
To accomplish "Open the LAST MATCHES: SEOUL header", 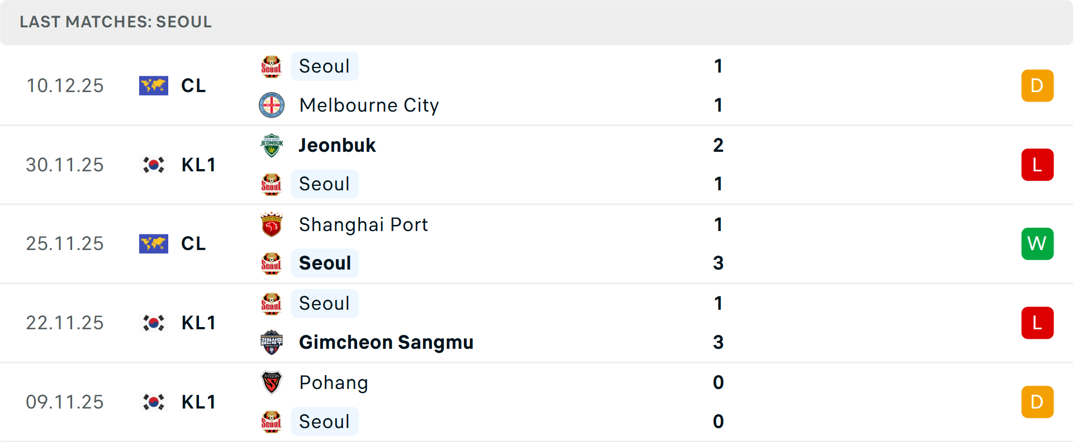I will tap(115, 22).
